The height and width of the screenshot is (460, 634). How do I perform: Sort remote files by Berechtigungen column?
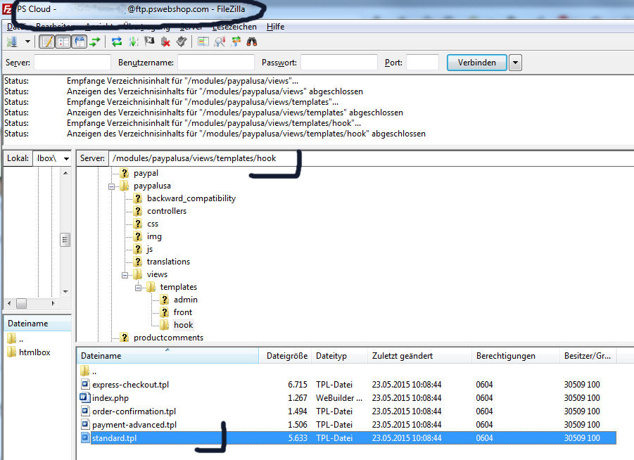516,356
